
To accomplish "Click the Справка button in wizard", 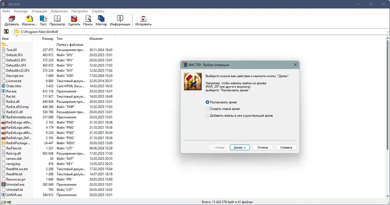I will pos(286,148).
